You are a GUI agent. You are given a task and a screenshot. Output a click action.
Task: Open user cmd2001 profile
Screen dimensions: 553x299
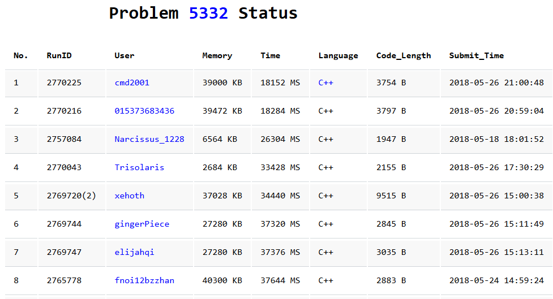point(132,83)
